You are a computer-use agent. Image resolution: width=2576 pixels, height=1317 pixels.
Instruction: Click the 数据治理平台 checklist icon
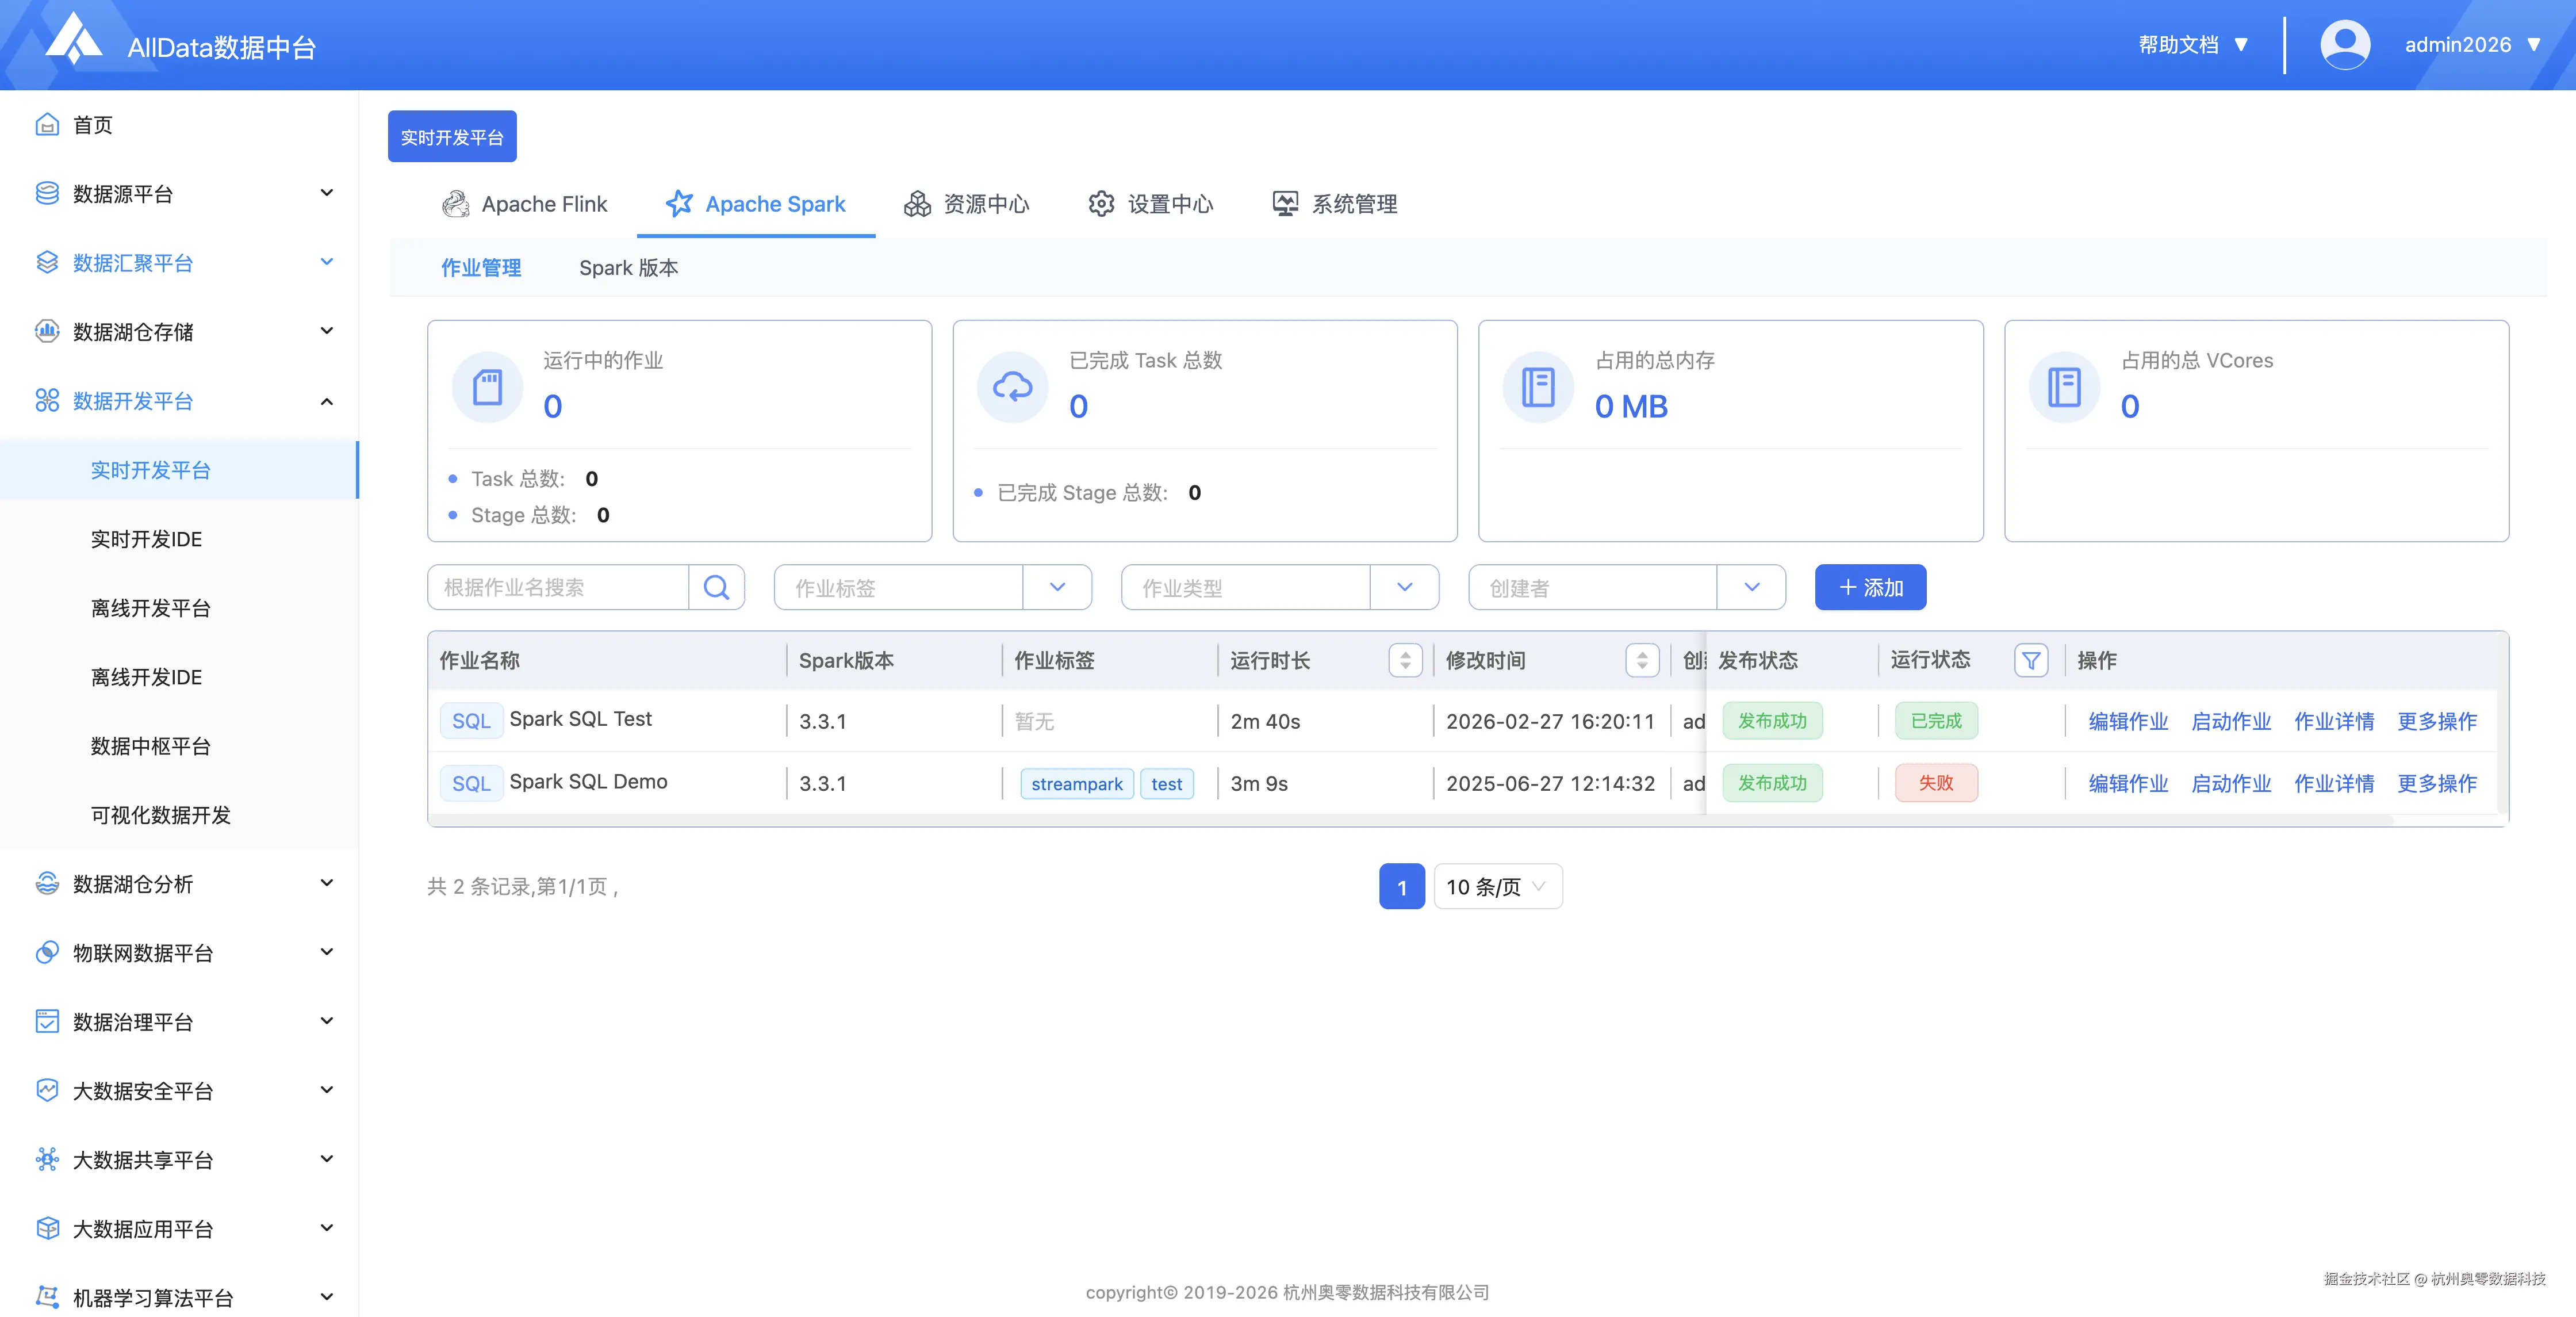(x=47, y=1021)
